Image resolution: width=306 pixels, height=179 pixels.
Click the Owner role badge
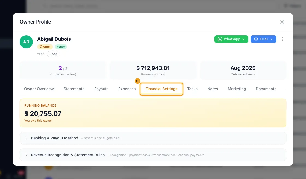[45, 47]
